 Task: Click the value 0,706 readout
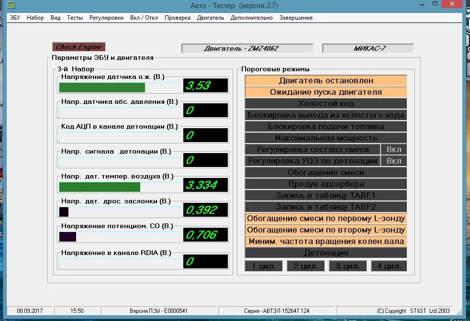(206, 235)
